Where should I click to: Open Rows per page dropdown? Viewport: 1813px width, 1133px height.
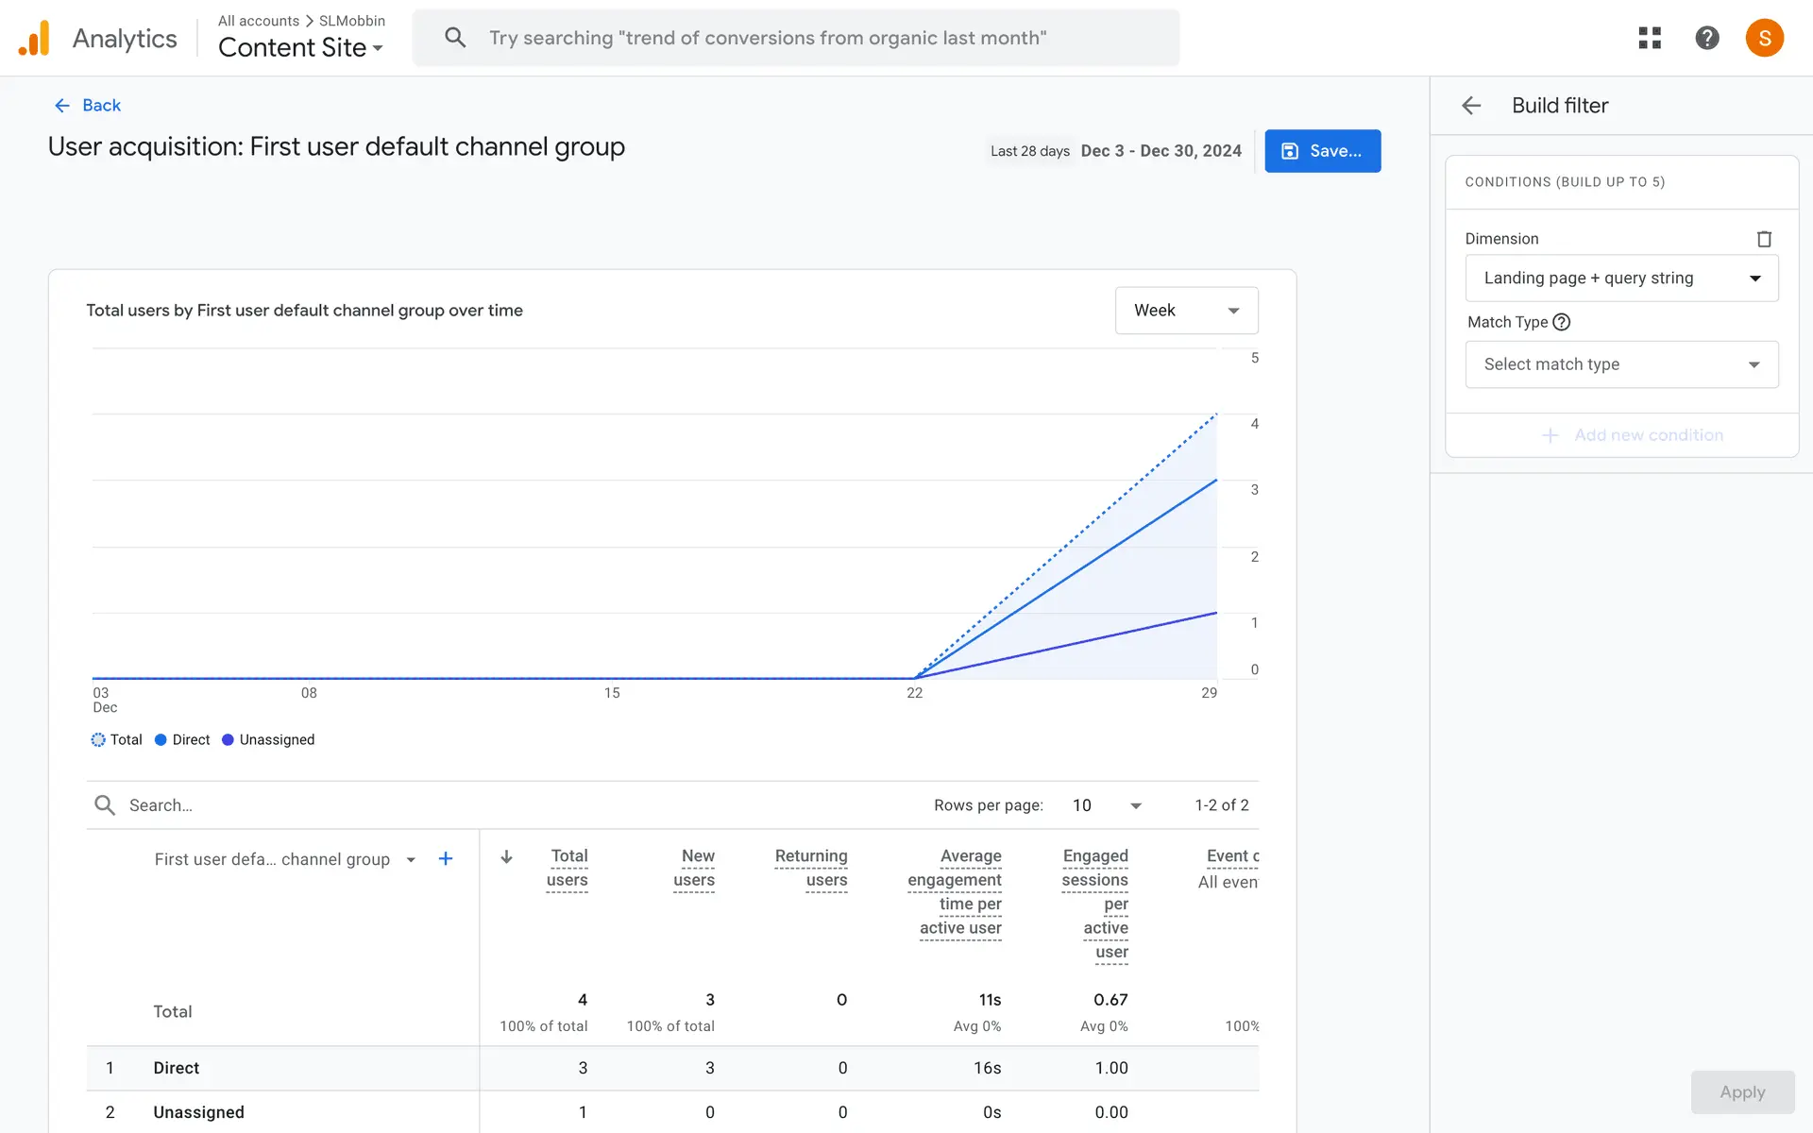point(1107,805)
